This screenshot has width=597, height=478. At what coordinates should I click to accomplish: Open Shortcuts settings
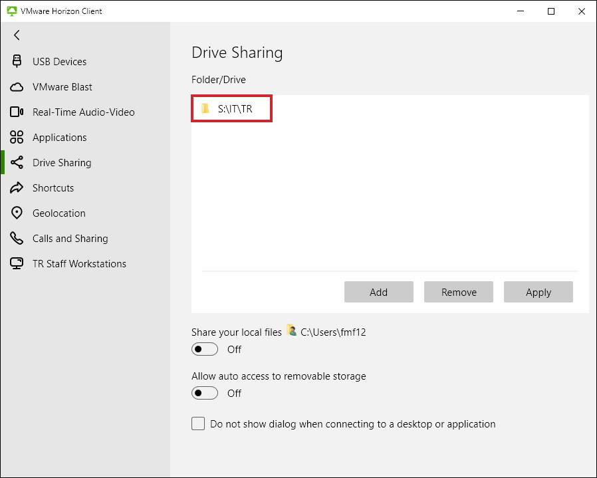pyautogui.click(x=53, y=187)
